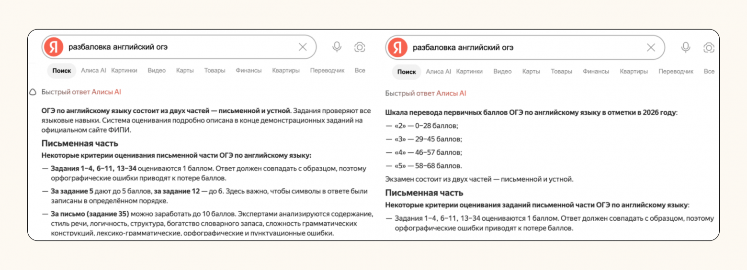The height and width of the screenshot is (270, 747).
Task: Select the Поиск tab in the left panel
Action: point(62,70)
